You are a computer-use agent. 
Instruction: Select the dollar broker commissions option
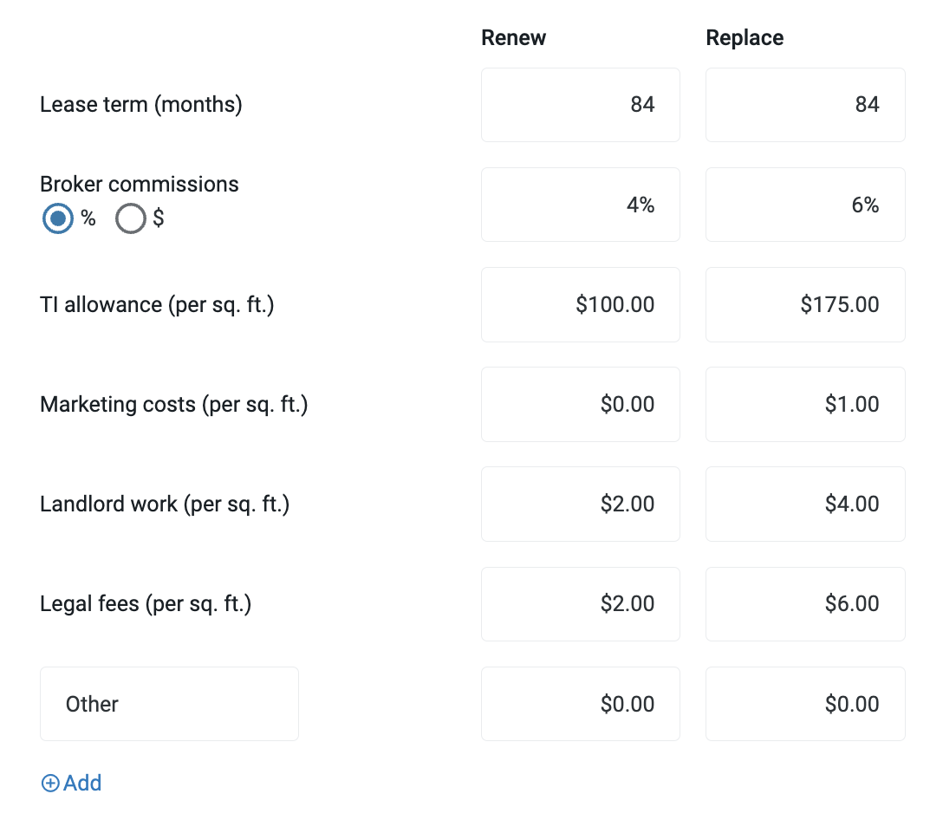[x=131, y=219]
